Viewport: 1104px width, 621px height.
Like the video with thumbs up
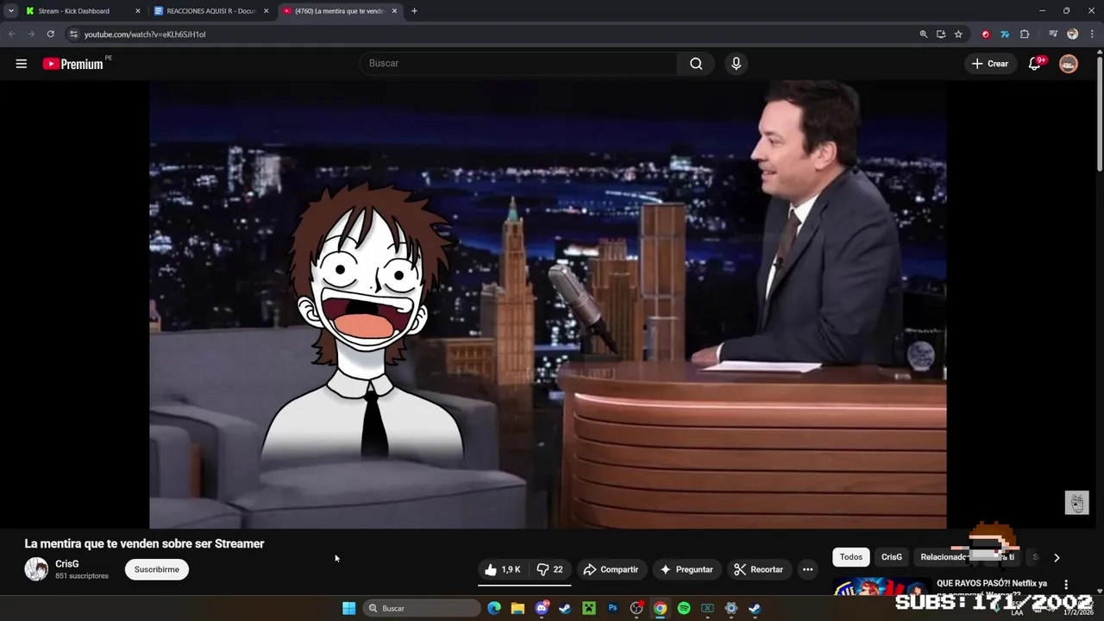click(502, 569)
